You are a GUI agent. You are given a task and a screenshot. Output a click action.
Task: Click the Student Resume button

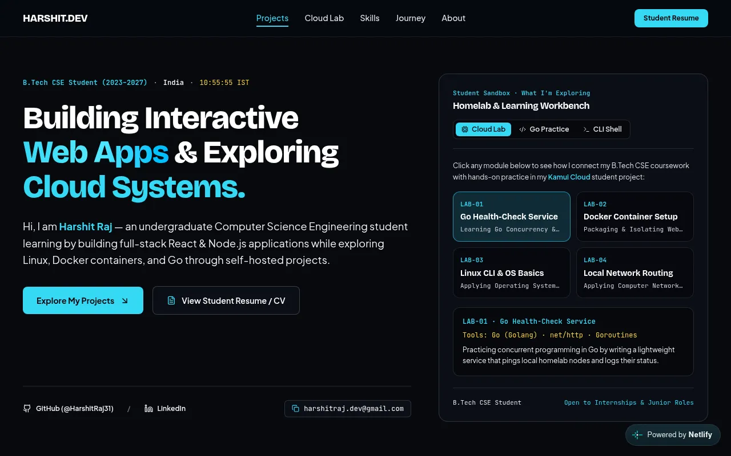click(671, 18)
